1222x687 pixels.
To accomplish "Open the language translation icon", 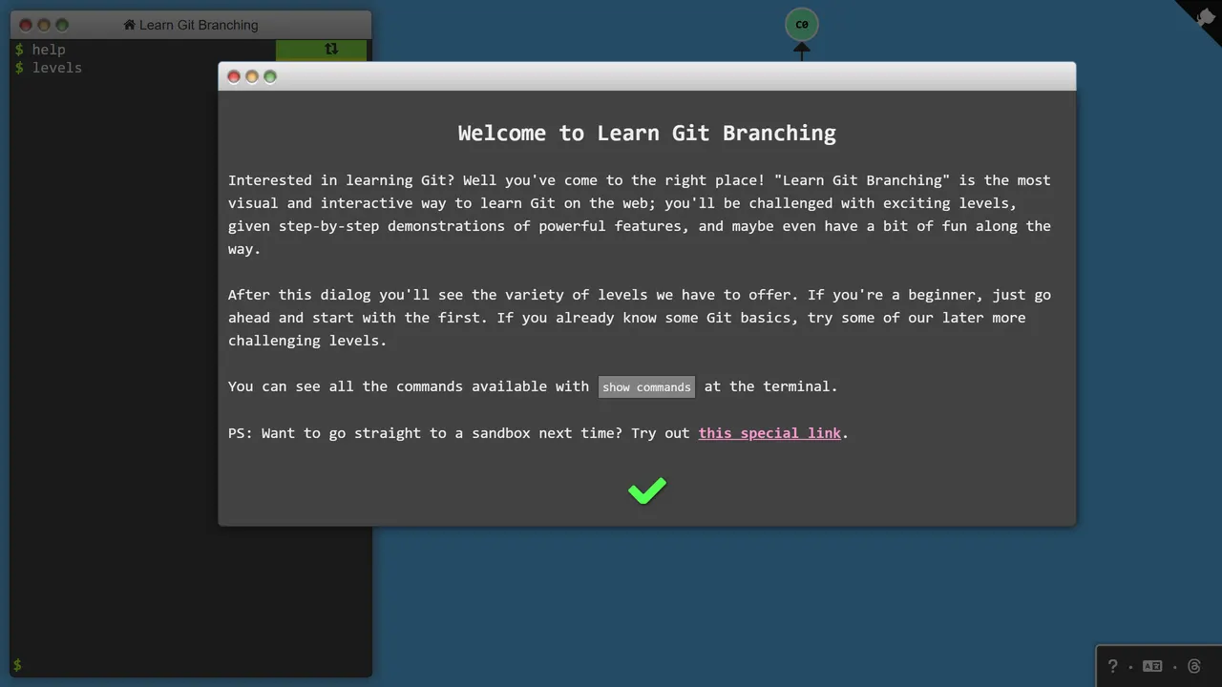I will [1152, 666].
